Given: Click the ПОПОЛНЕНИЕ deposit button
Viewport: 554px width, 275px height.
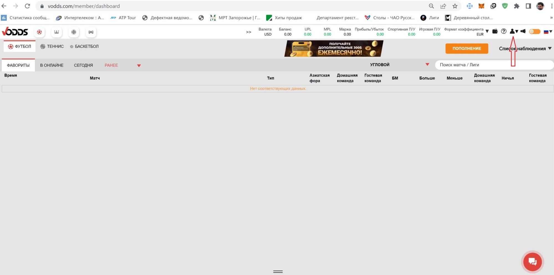Looking at the screenshot, I should click(x=467, y=48).
